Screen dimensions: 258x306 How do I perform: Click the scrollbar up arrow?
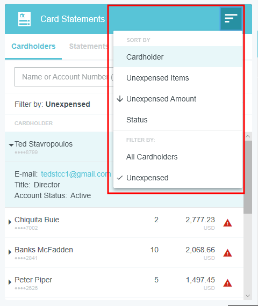pyautogui.click(x=248, y=136)
